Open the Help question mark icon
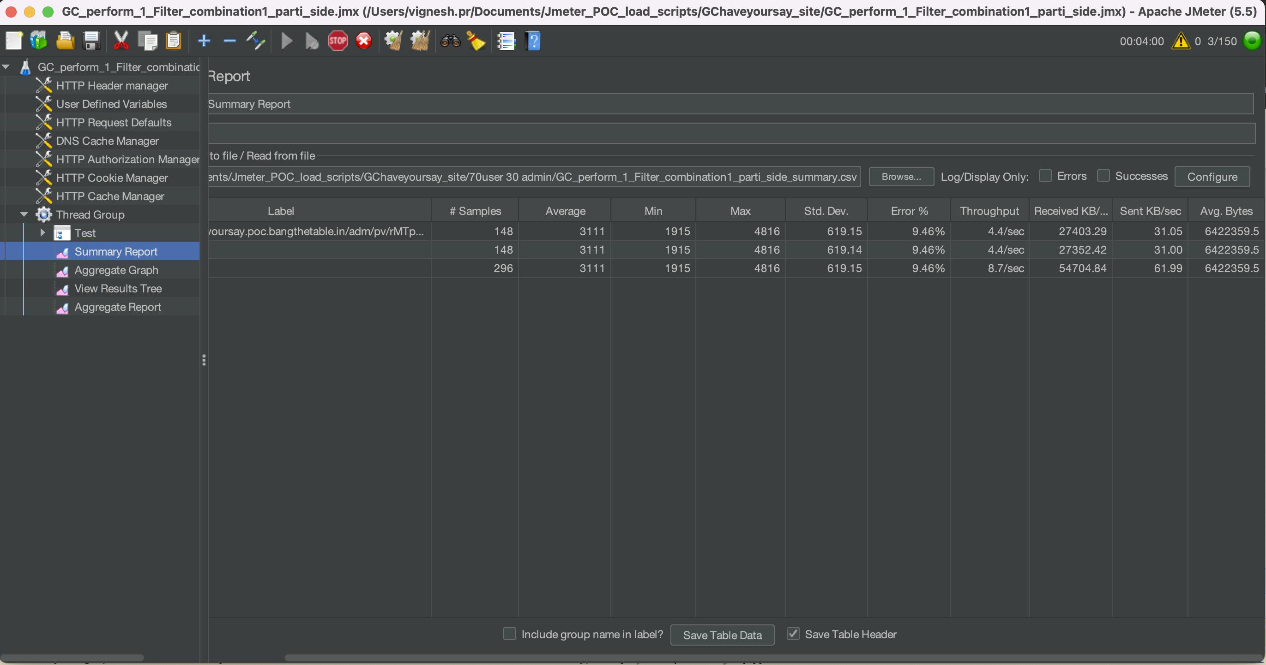Image resolution: width=1266 pixels, height=665 pixels. pyautogui.click(x=533, y=41)
